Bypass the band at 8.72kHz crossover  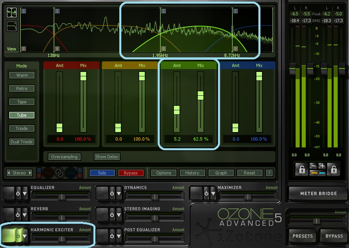(235, 48)
